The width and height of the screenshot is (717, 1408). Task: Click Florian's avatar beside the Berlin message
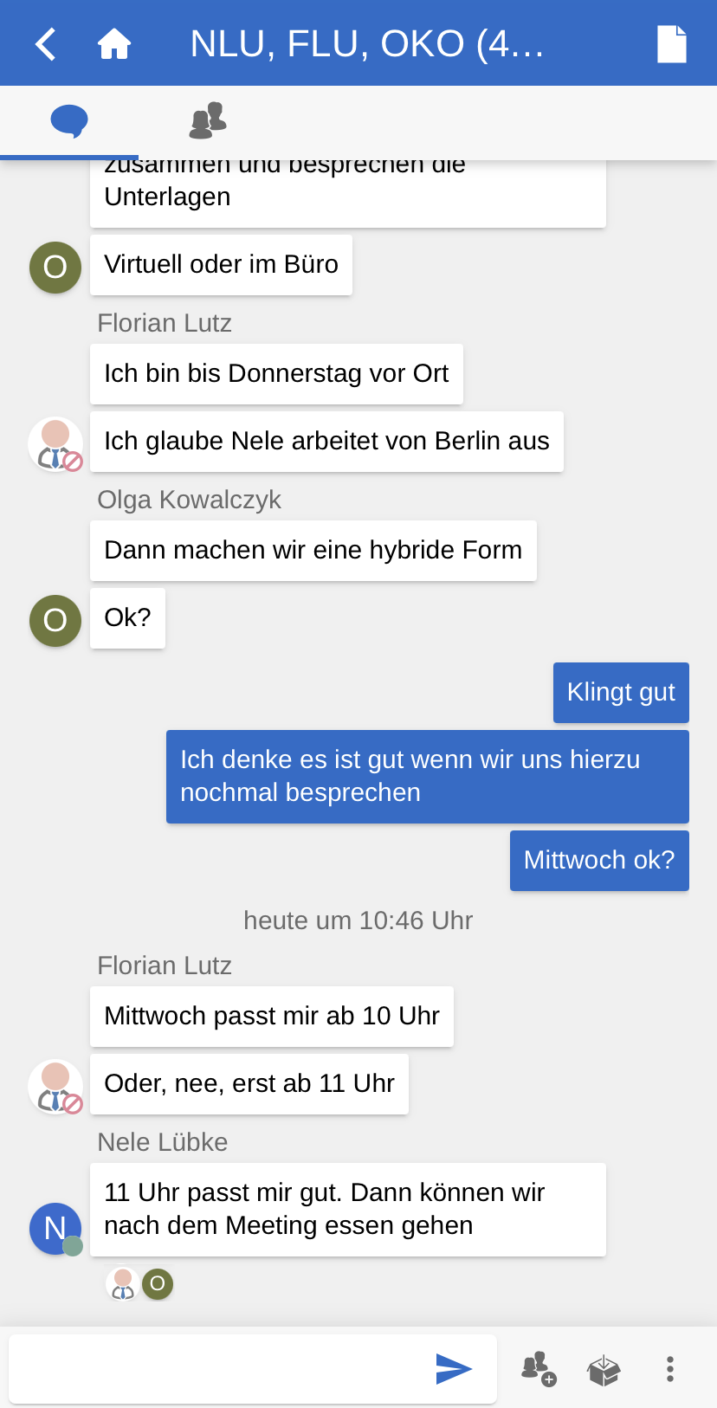click(55, 444)
